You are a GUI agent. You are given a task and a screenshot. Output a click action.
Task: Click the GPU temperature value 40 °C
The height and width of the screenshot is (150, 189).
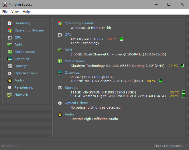click(152, 81)
